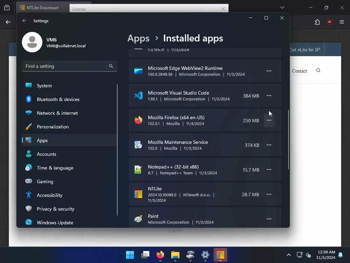Image resolution: width=350 pixels, height=263 pixels.
Task: Click the Accounts person icon
Action: coord(29,154)
